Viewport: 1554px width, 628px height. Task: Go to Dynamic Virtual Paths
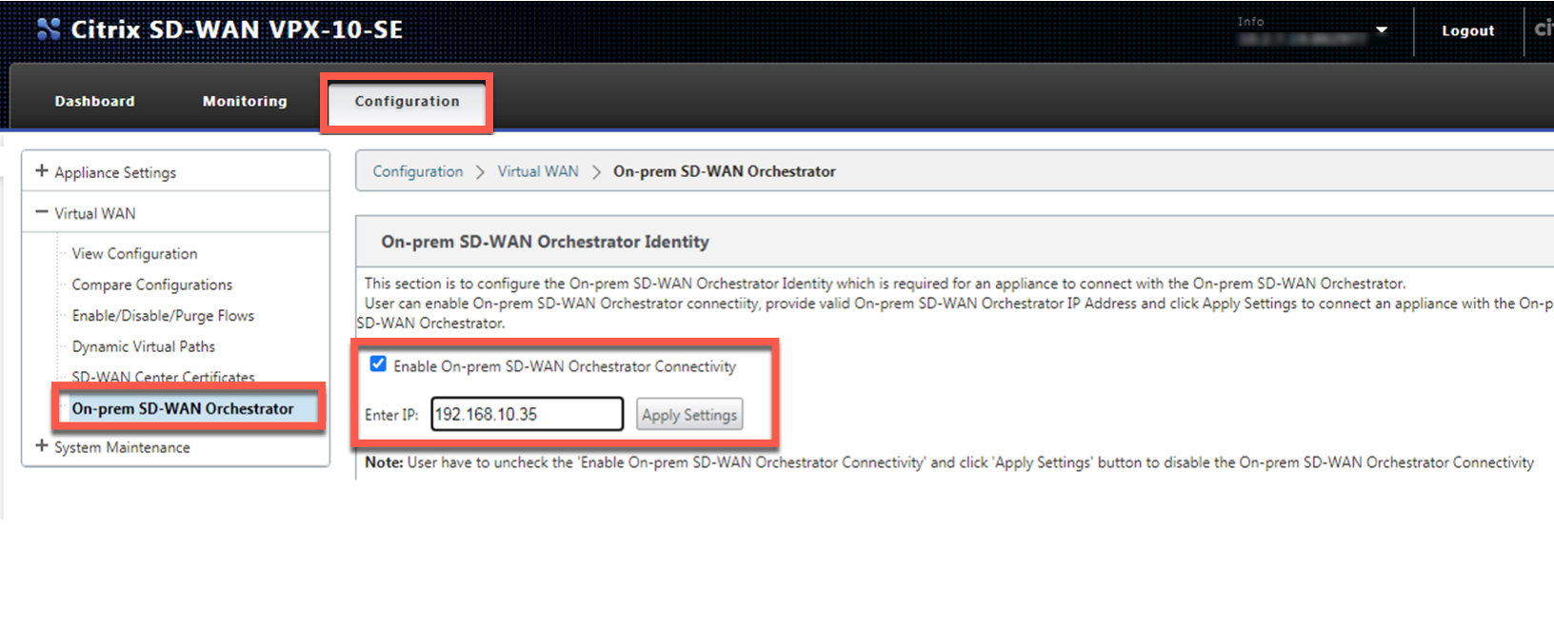(x=143, y=346)
